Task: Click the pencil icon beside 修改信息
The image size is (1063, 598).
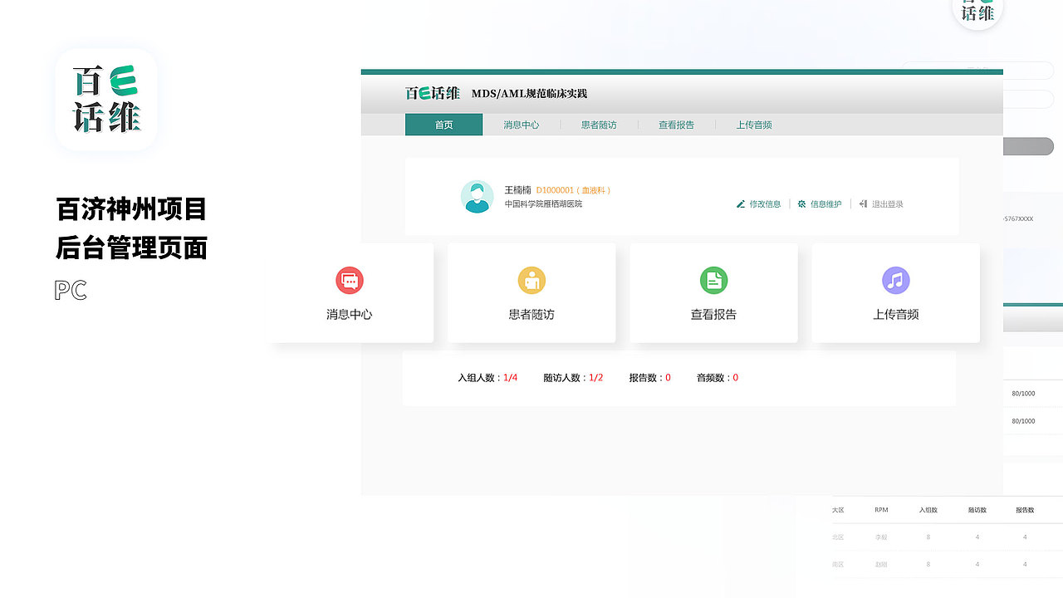Action: (741, 204)
